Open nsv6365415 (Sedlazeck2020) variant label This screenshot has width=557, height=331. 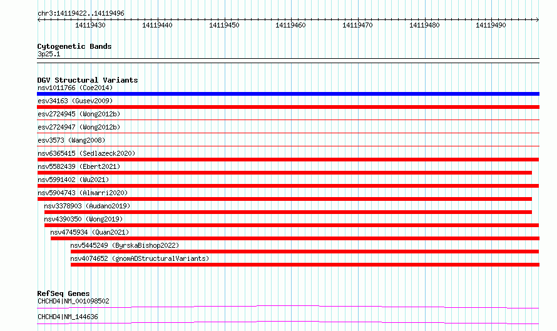pos(86,153)
